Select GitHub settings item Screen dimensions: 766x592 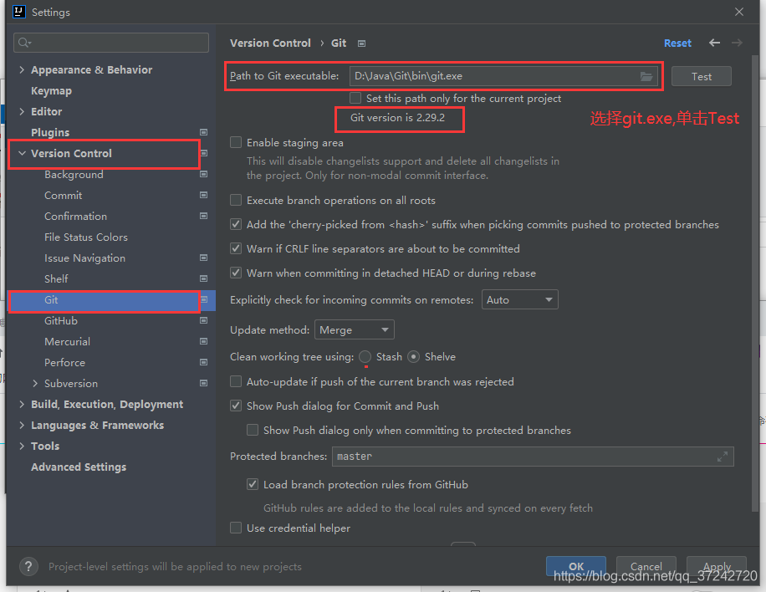pos(61,321)
